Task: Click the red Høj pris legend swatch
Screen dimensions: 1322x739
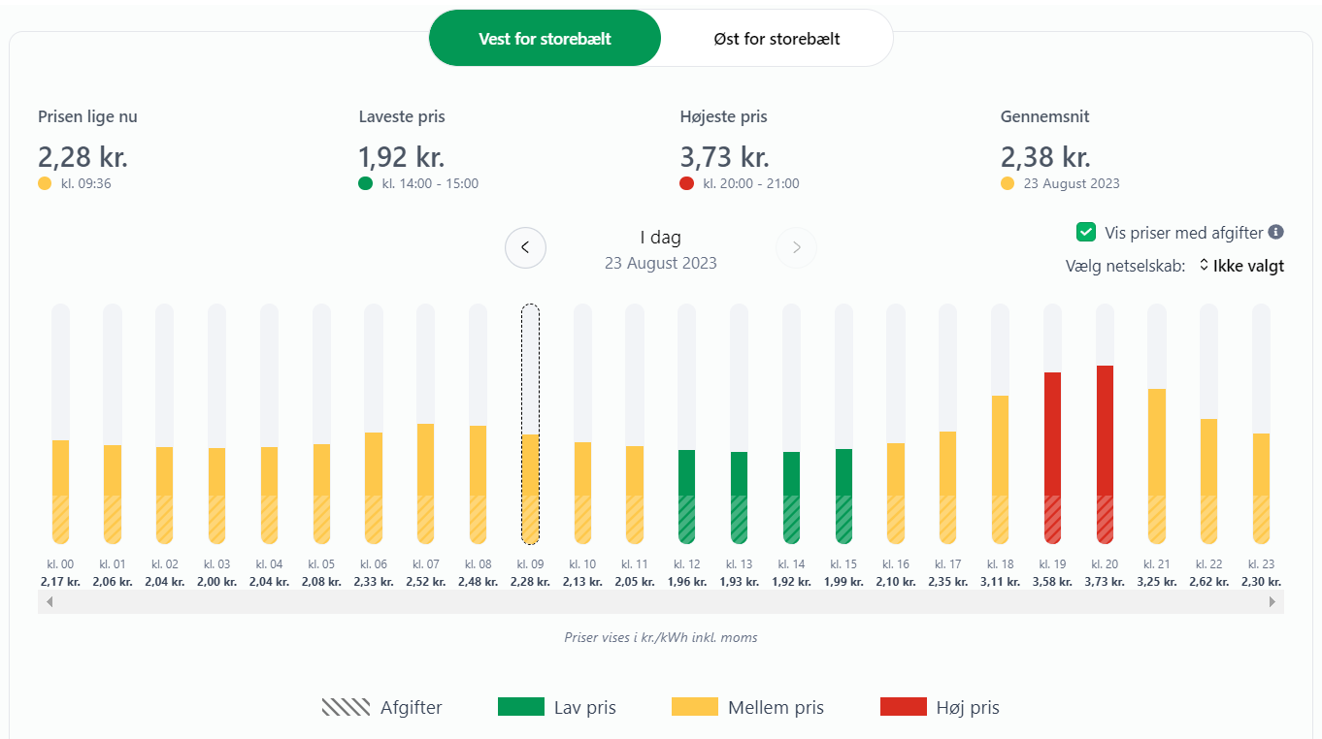Action: click(903, 707)
